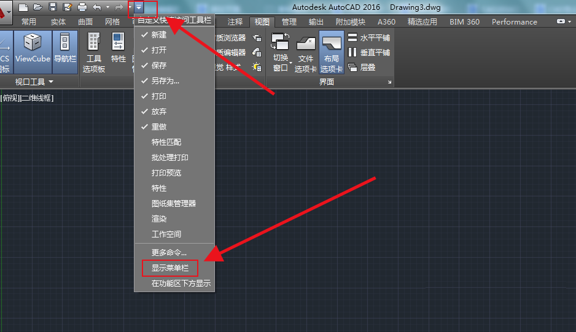
Task: Click the New drawing icon in quick access toolbar
Action: click(x=23, y=7)
